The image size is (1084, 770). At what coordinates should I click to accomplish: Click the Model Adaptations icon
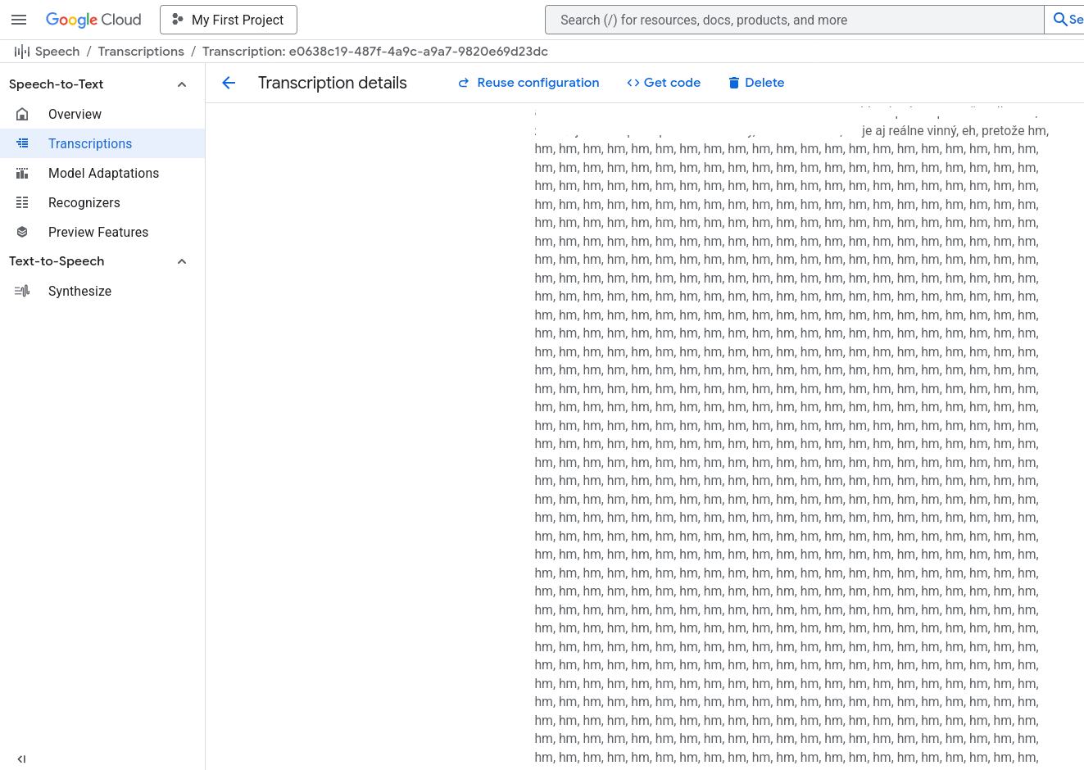[x=22, y=174]
